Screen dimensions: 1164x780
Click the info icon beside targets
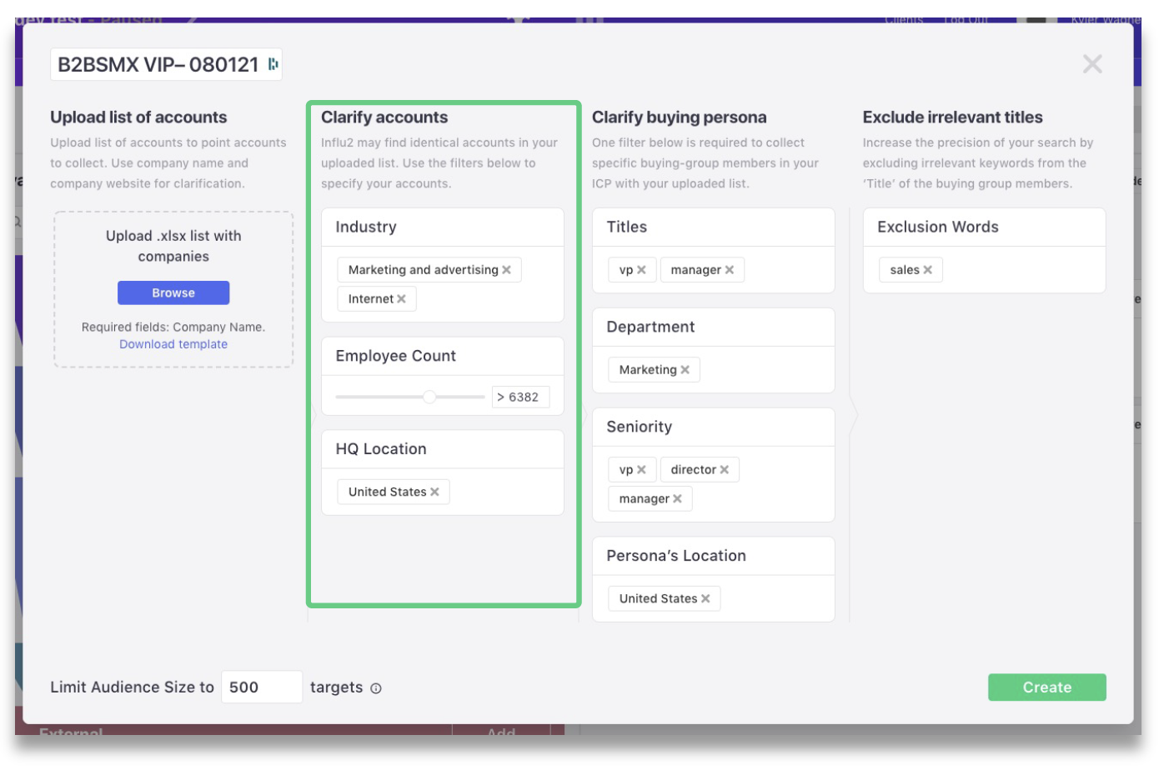point(376,688)
